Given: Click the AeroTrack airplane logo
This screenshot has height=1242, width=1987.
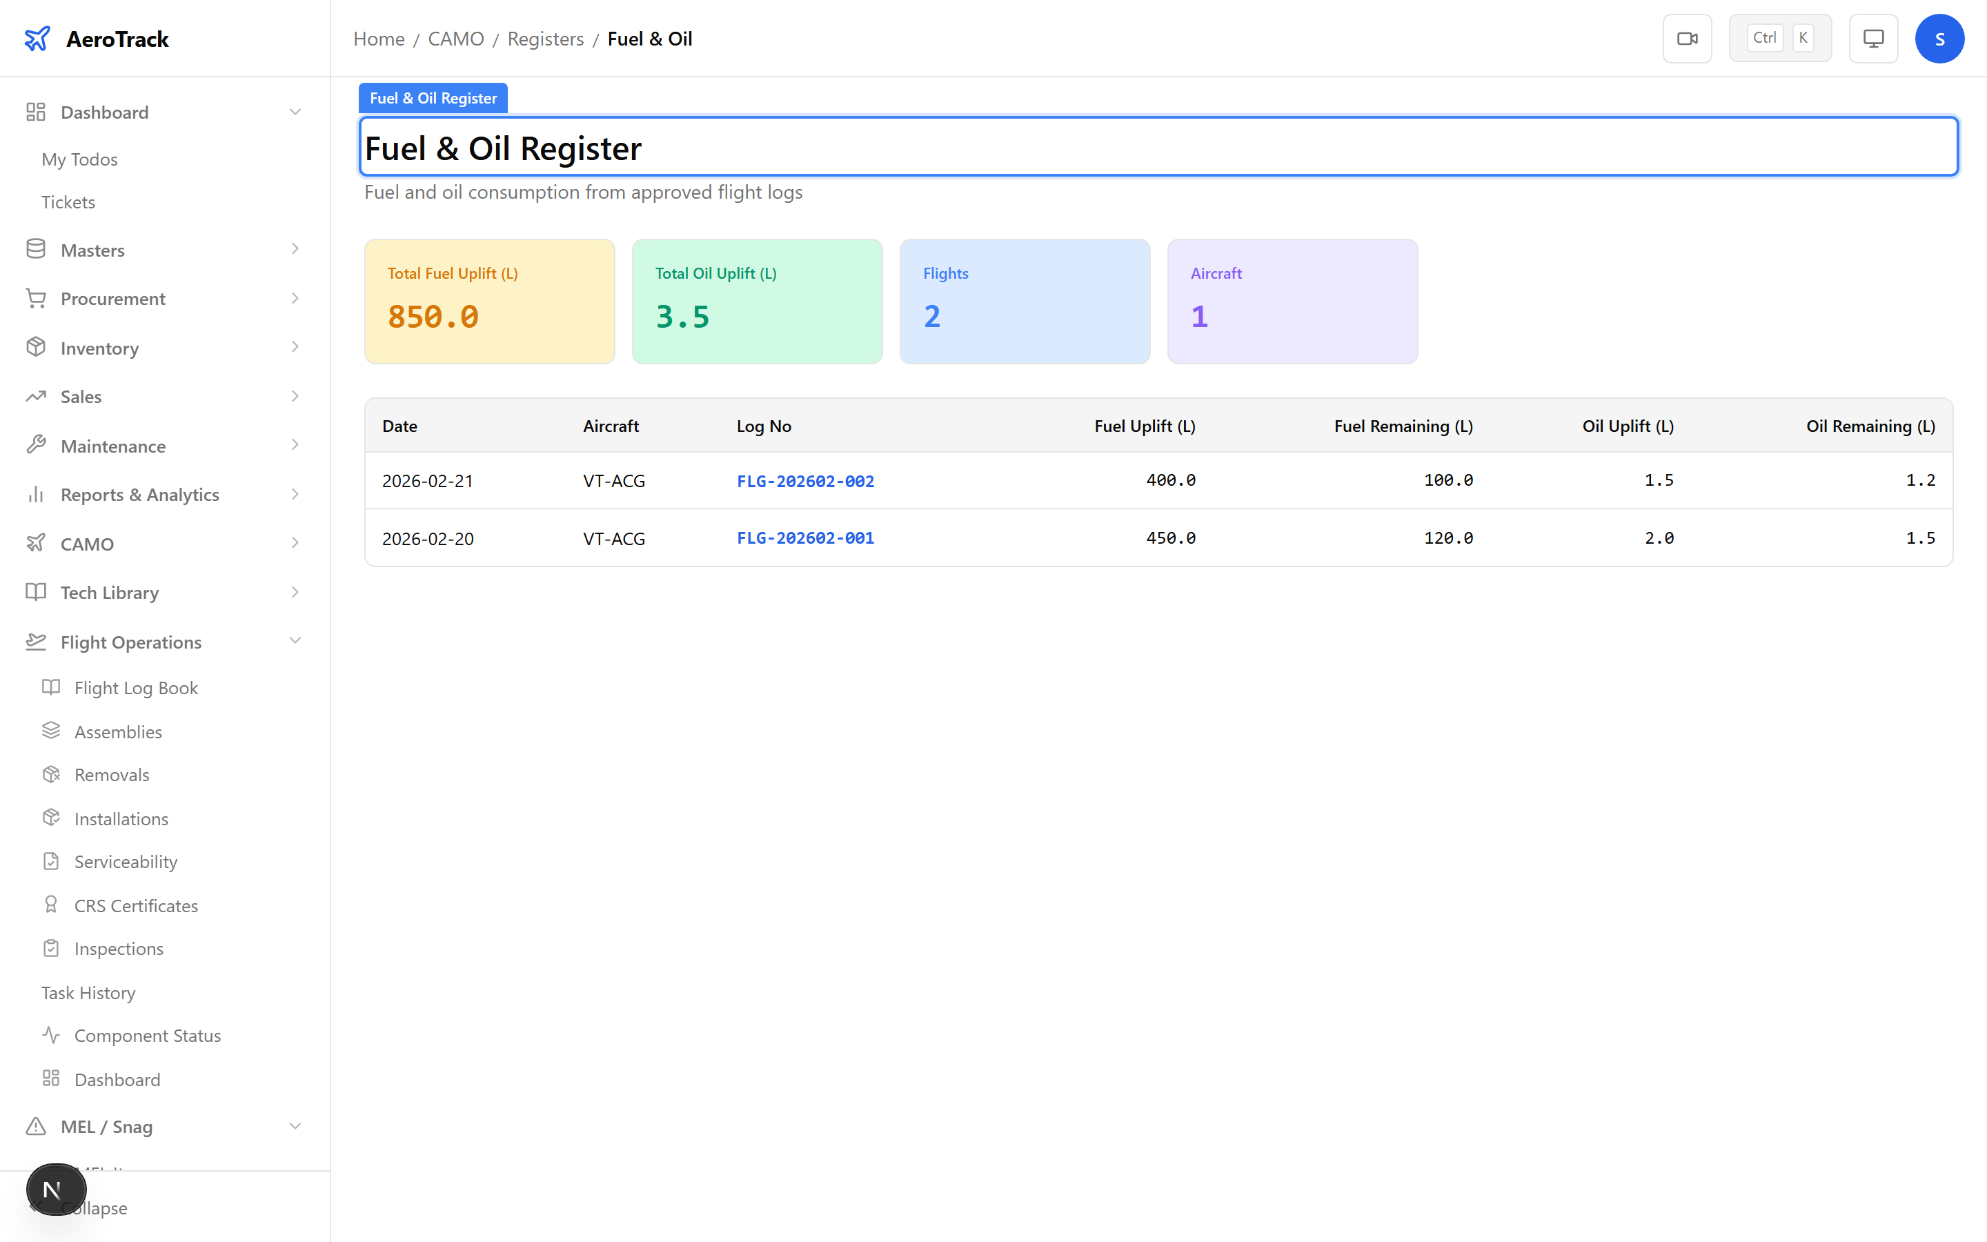Looking at the screenshot, I should click(x=37, y=39).
